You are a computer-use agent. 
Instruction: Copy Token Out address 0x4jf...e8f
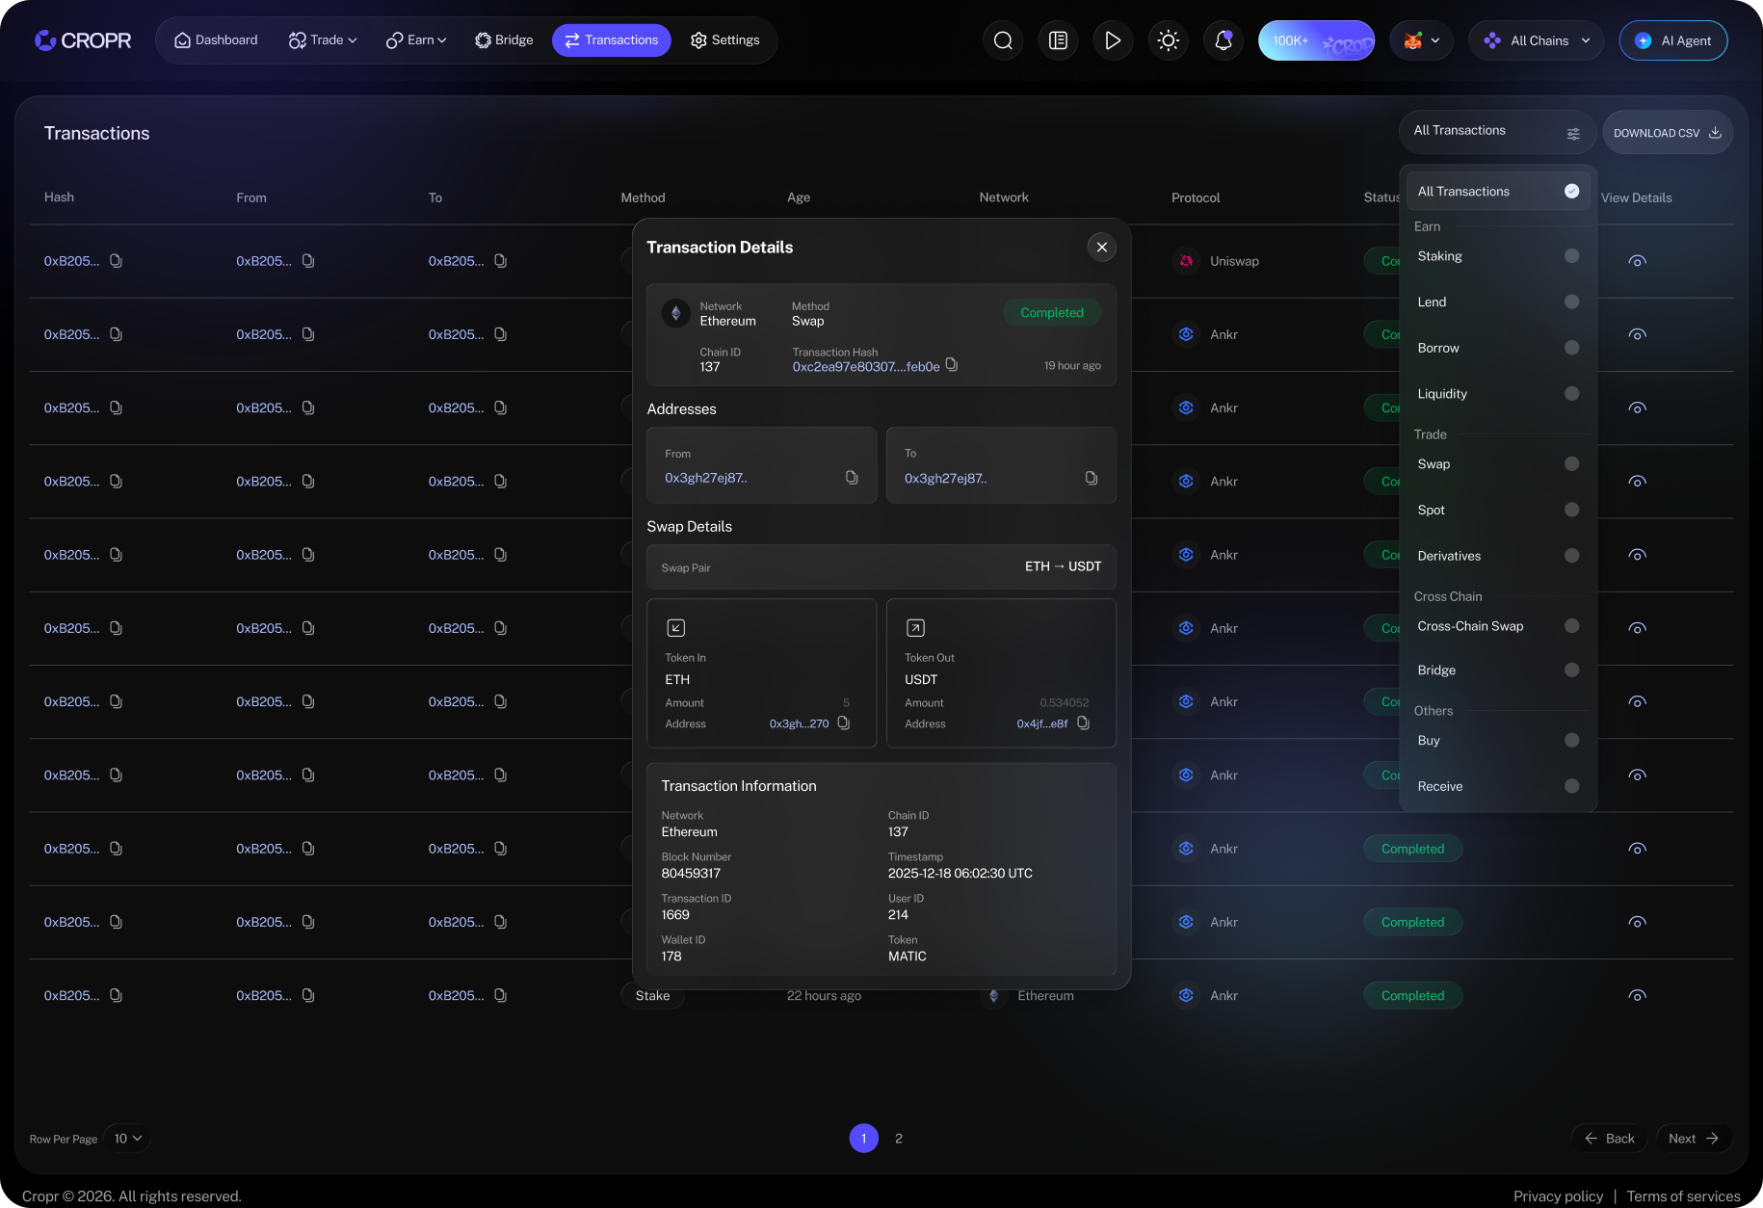coord(1083,723)
